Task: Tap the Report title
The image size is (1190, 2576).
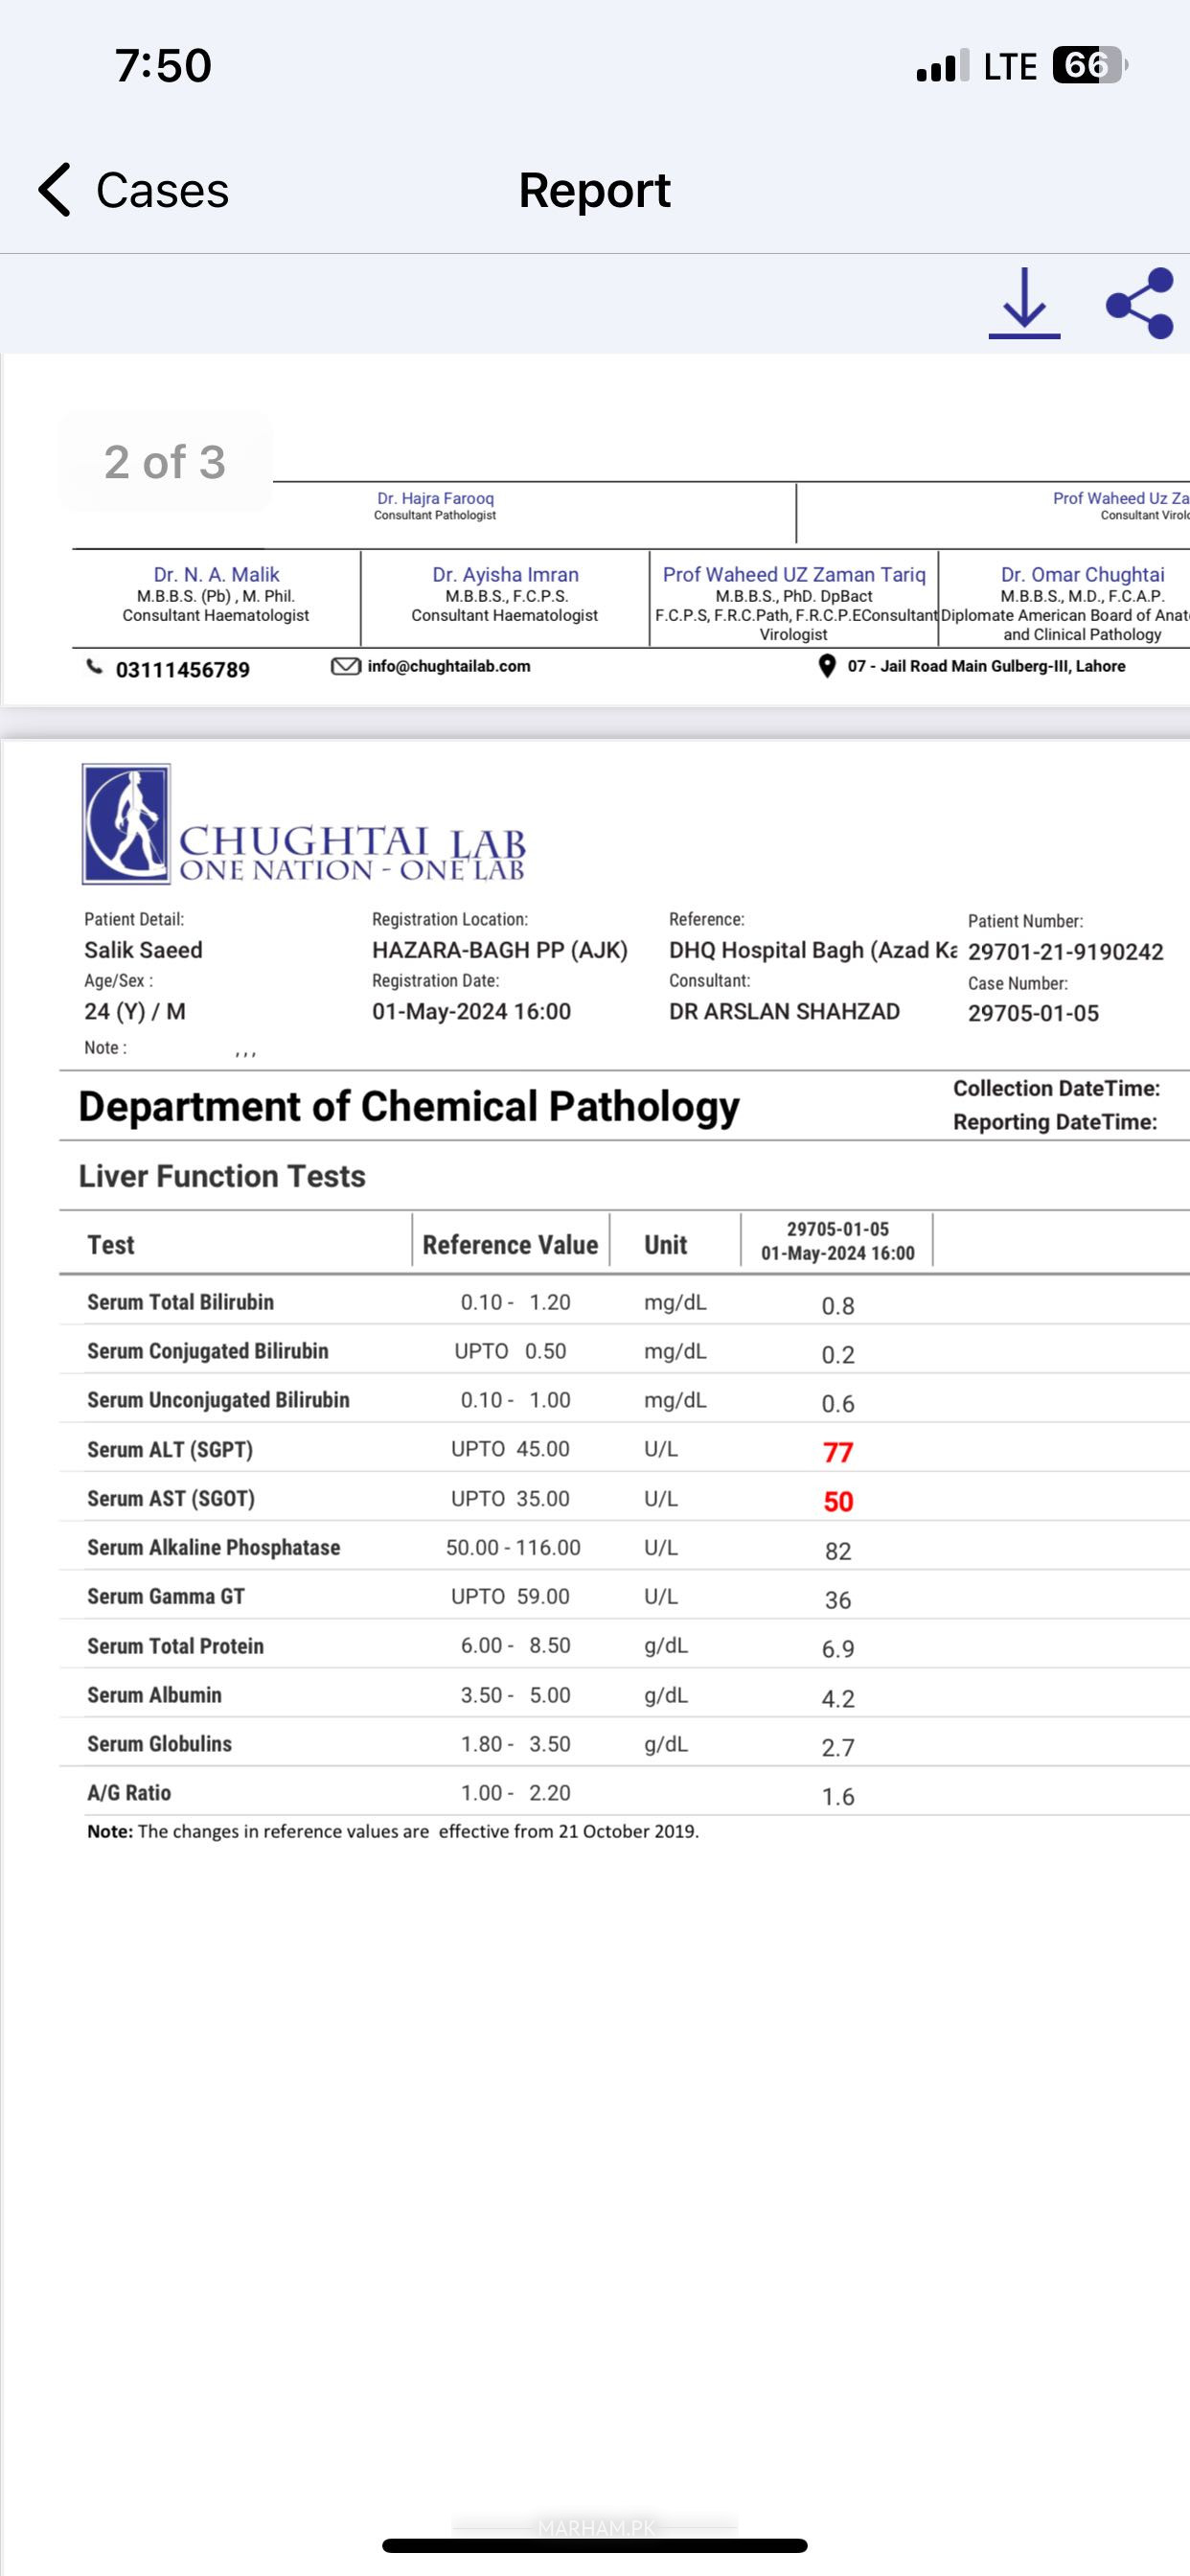Action: pos(595,190)
